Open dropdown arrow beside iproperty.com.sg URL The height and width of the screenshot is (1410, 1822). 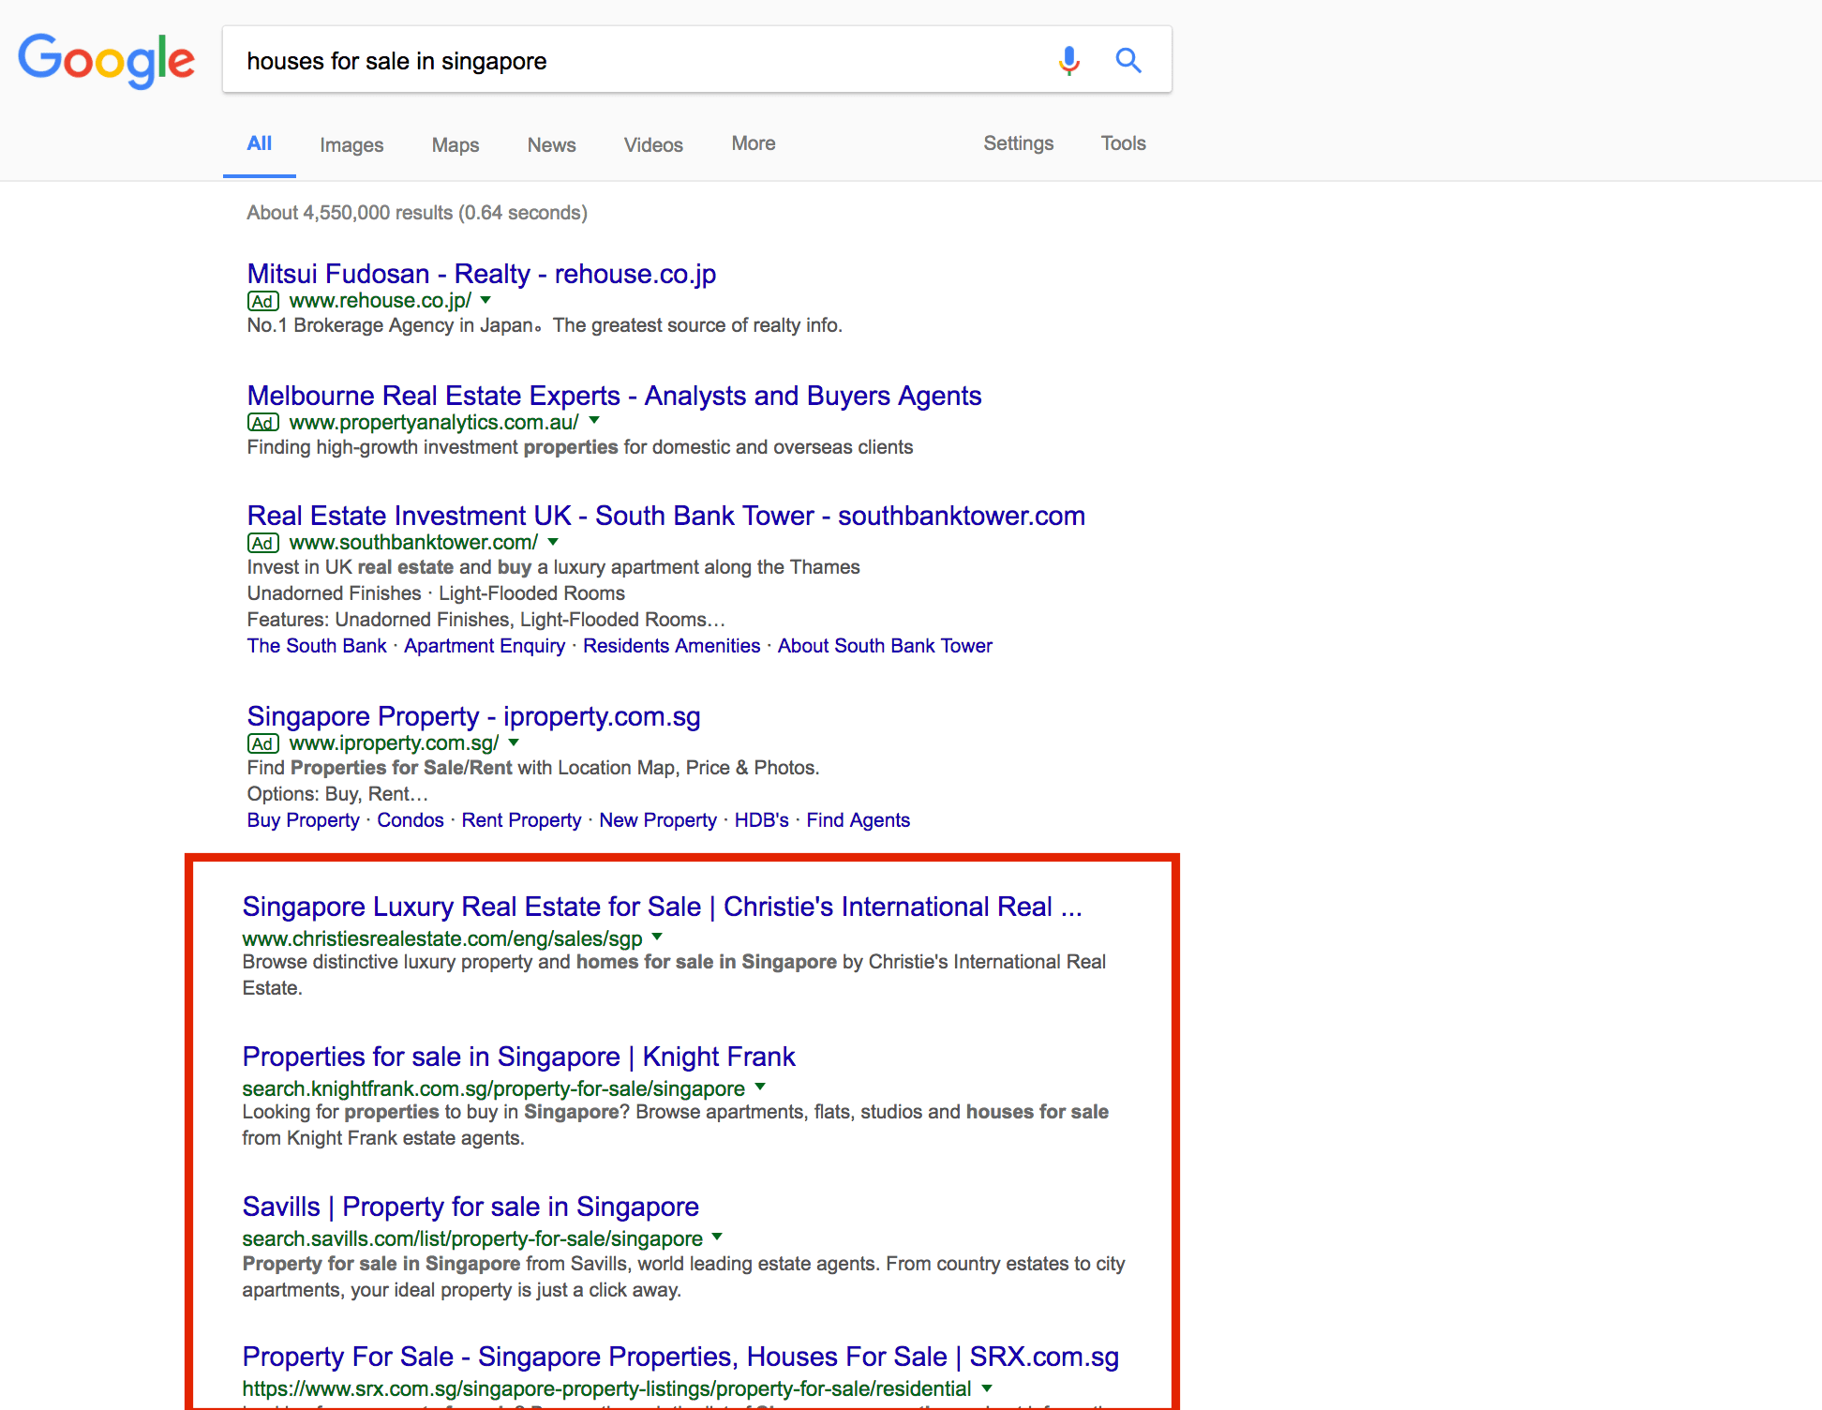tap(514, 742)
